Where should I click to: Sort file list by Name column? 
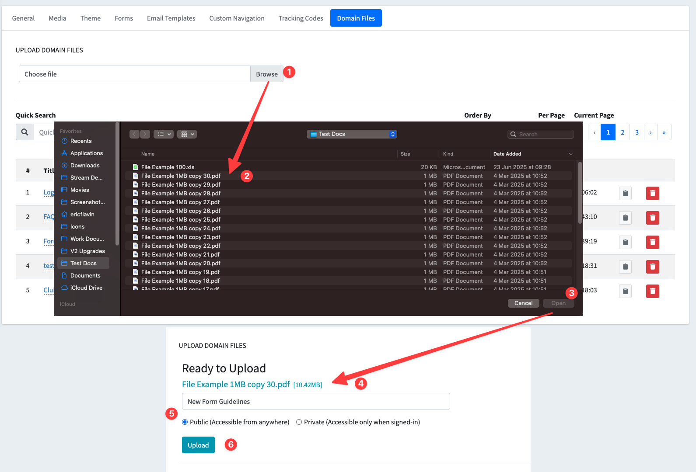(x=148, y=154)
